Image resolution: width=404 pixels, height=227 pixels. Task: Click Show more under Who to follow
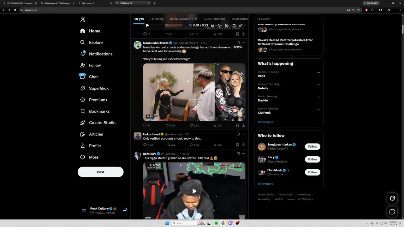coord(265,184)
